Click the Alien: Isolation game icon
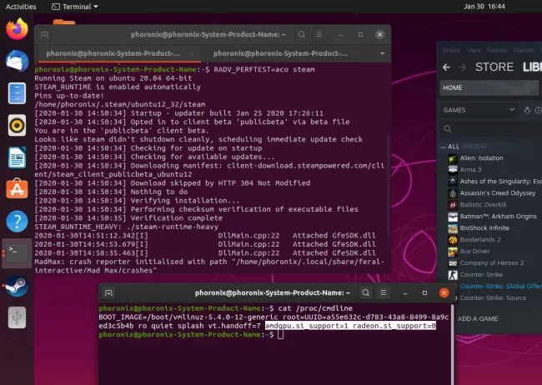The width and height of the screenshot is (542, 385). click(x=453, y=158)
